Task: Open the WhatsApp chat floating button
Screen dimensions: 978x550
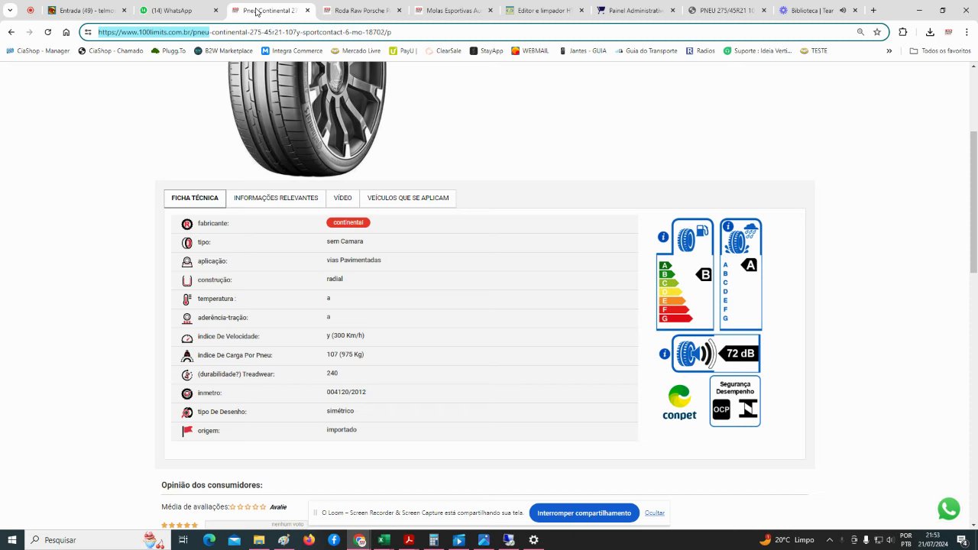Action: point(949,509)
